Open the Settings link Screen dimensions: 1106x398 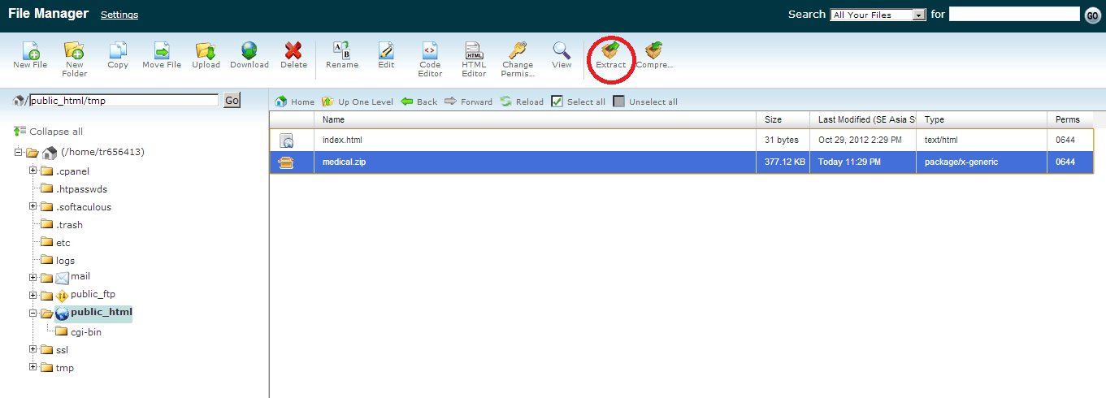119,15
